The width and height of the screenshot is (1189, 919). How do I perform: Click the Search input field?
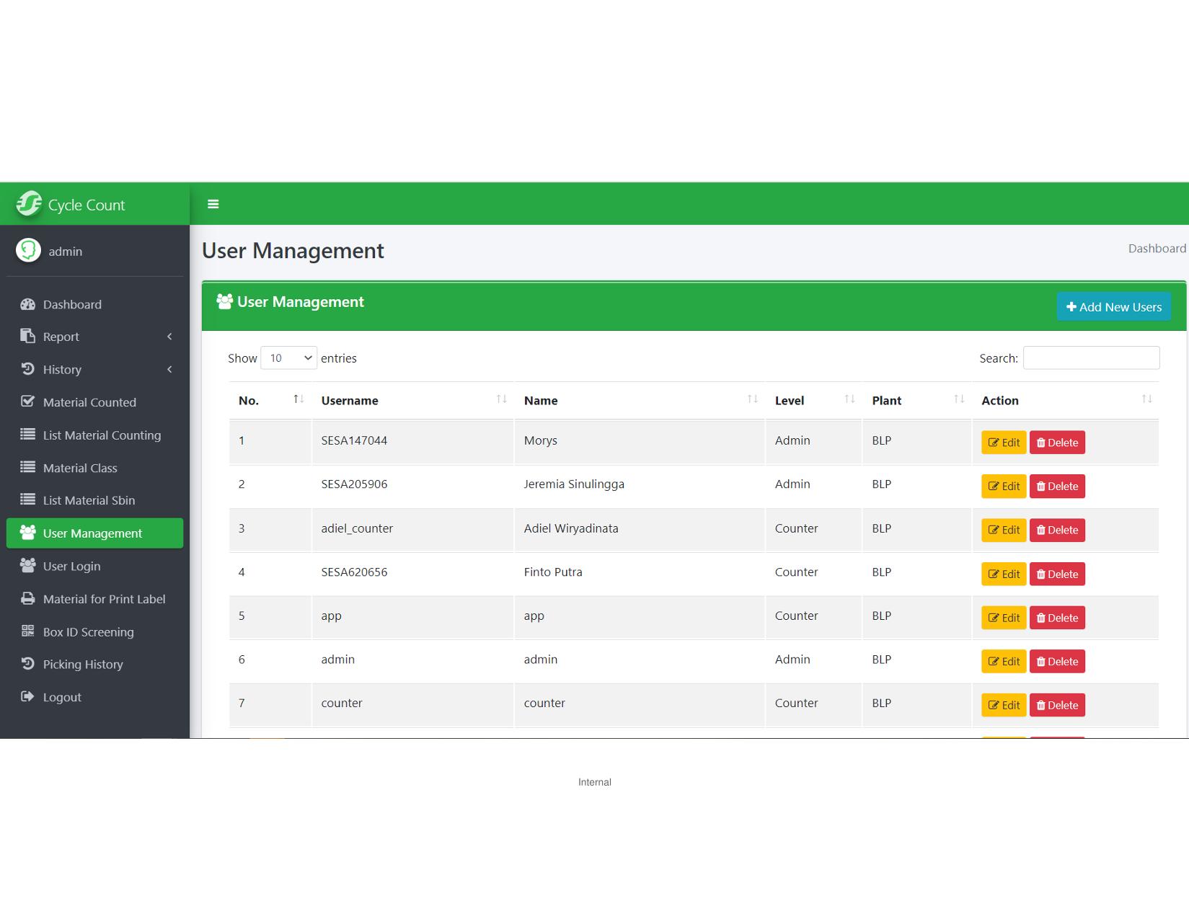pos(1091,358)
